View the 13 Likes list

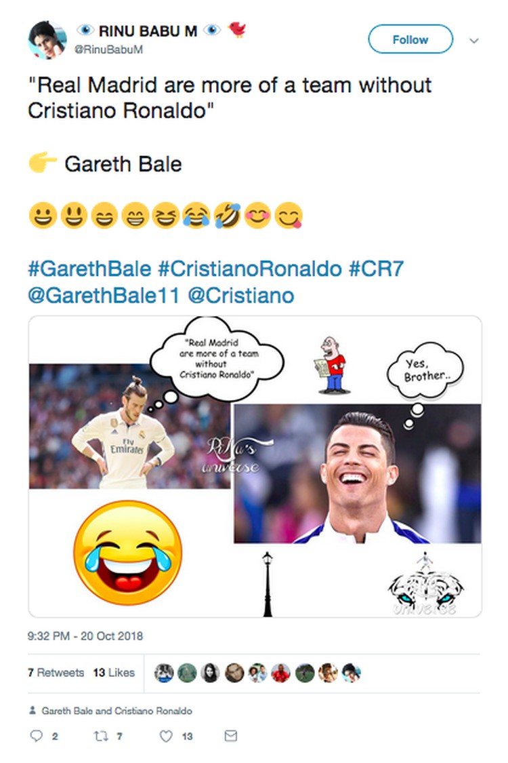[x=114, y=673]
